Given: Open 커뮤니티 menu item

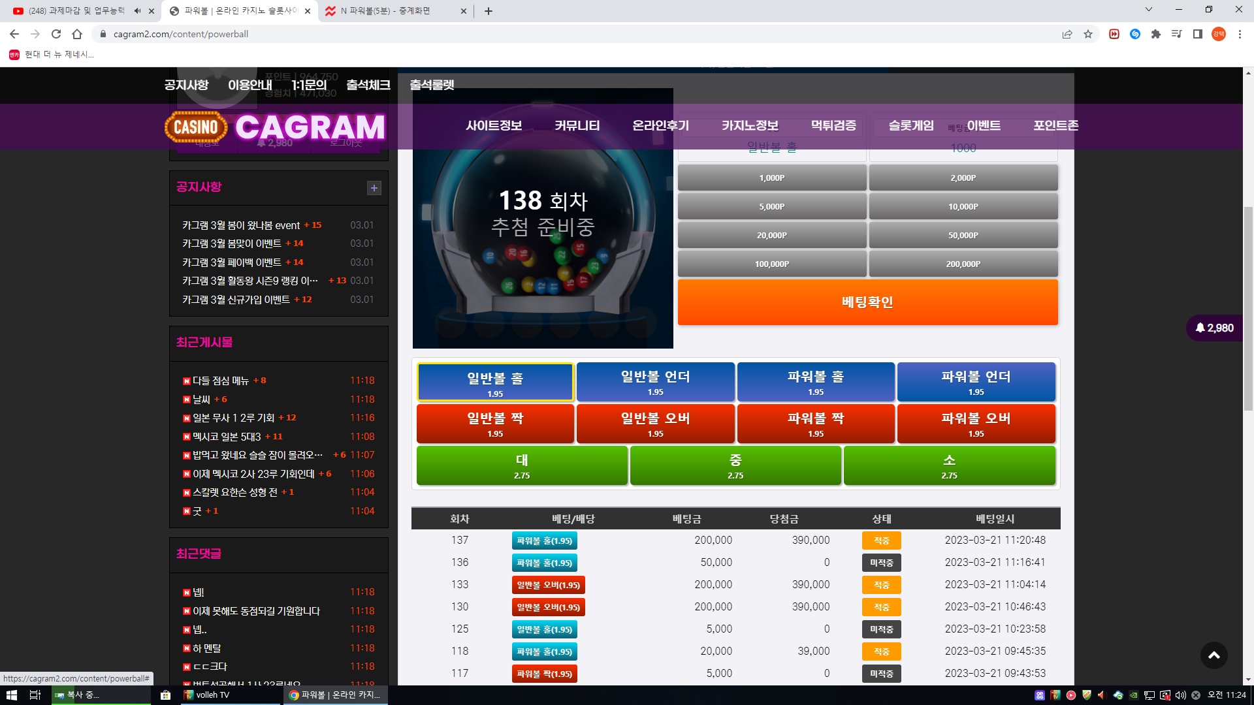Looking at the screenshot, I should (577, 125).
